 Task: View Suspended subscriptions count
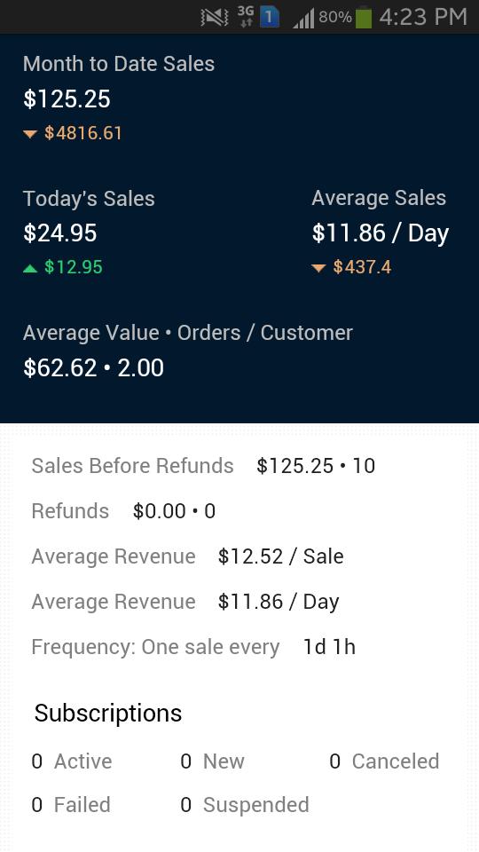(245, 805)
